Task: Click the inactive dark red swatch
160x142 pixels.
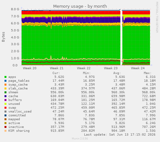Action: pos(5,127)
